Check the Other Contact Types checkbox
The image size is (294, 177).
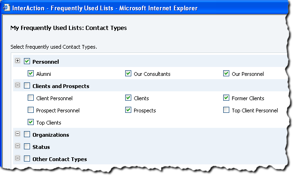click(x=27, y=159)
